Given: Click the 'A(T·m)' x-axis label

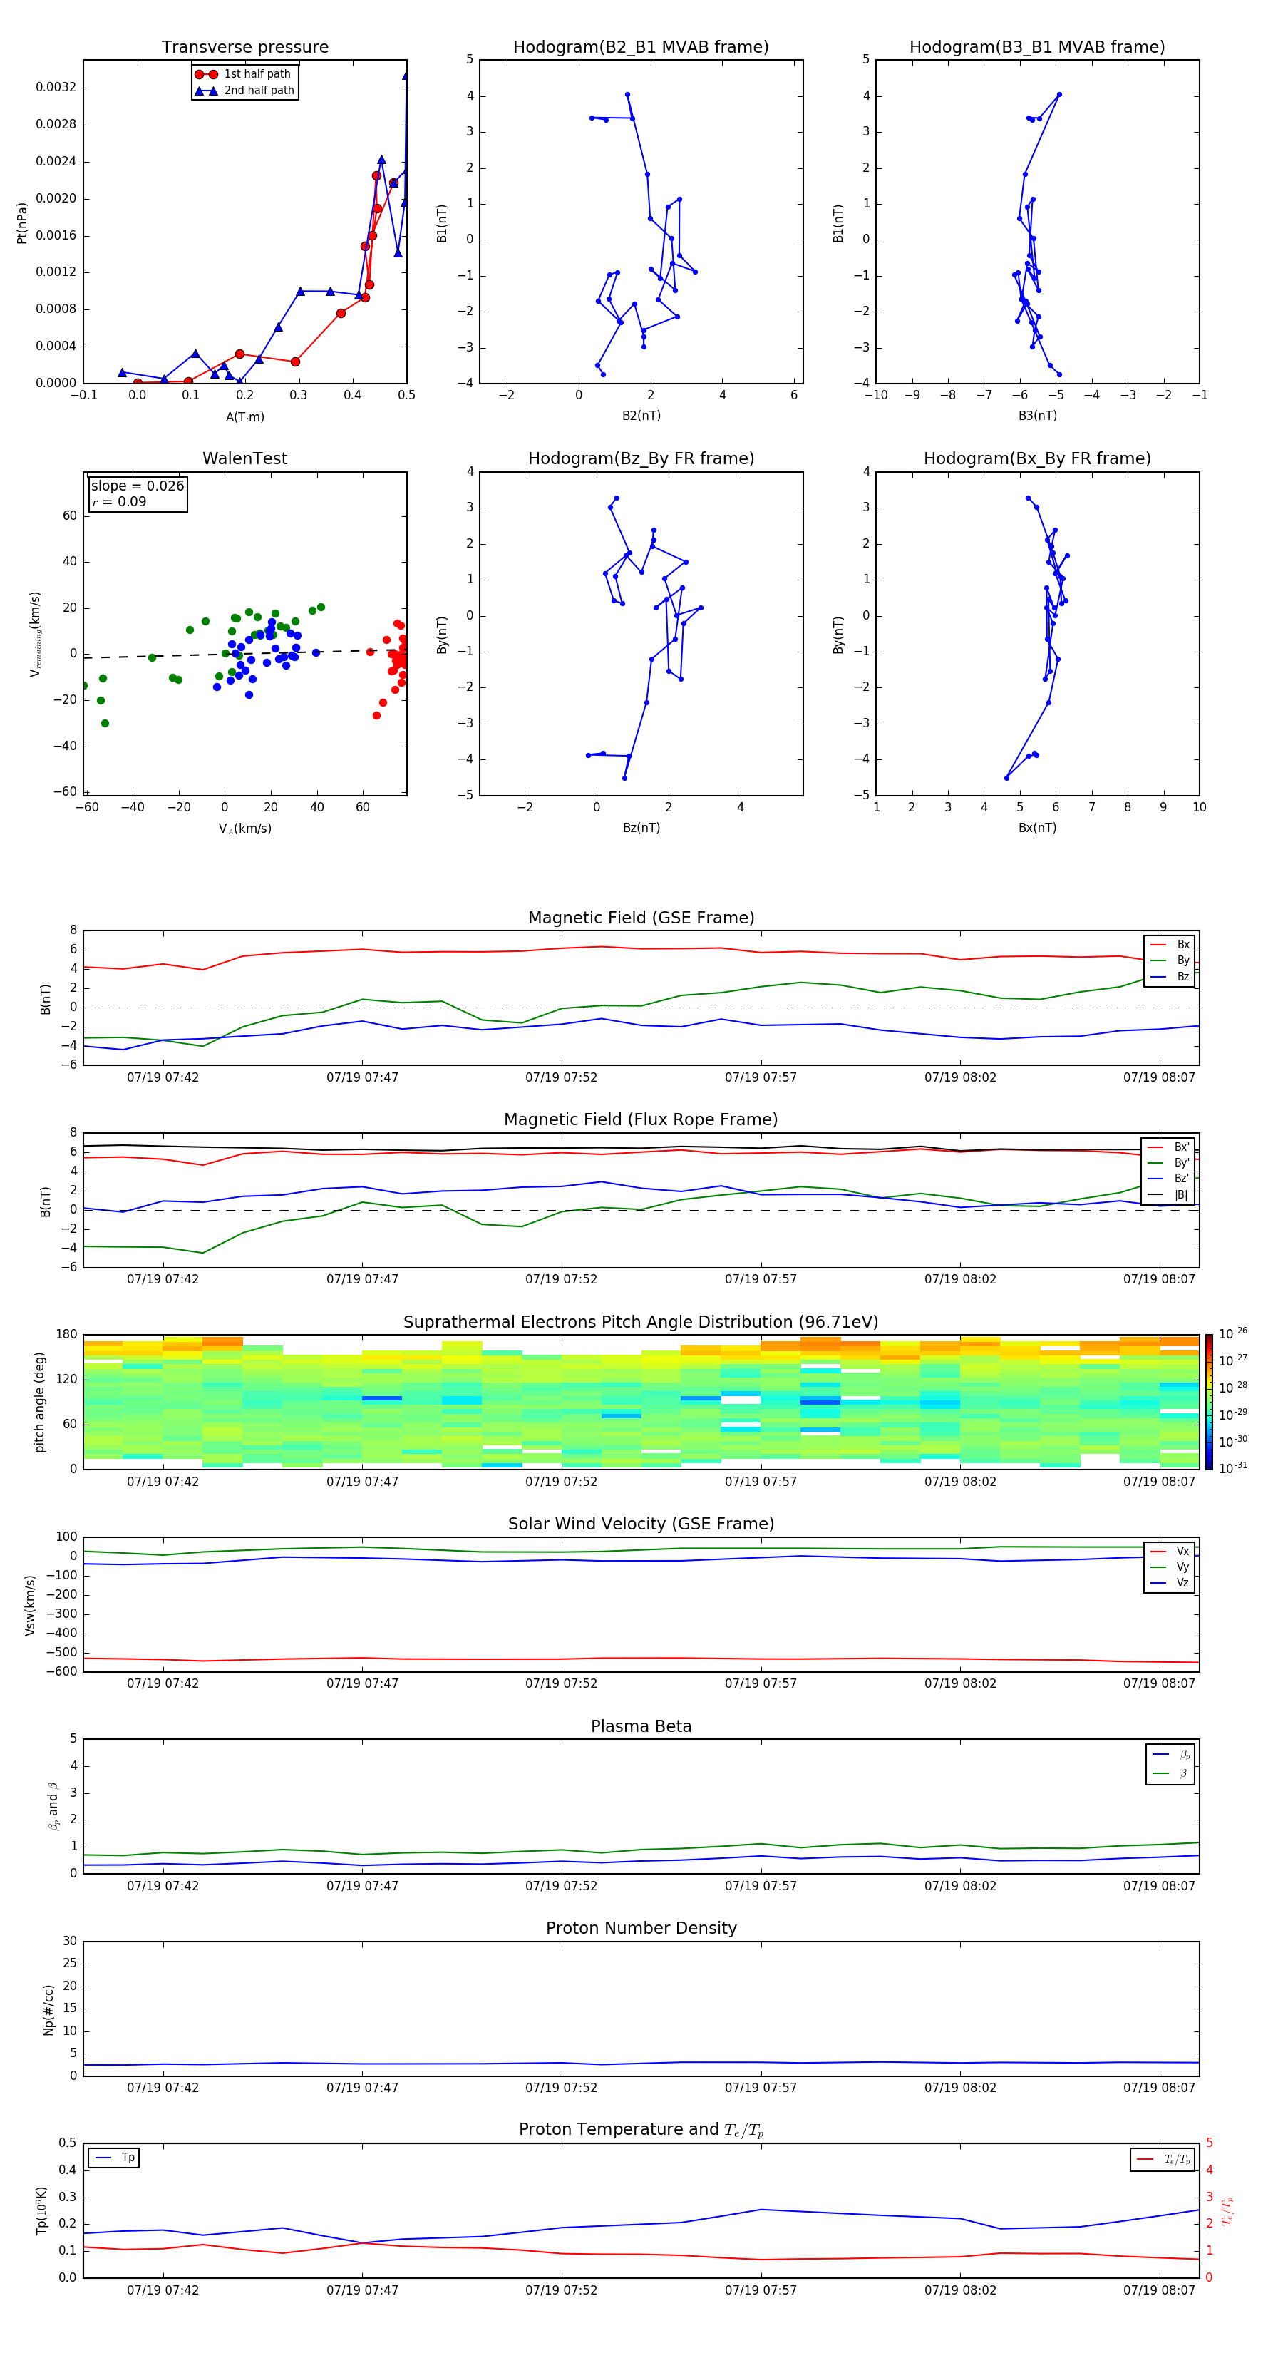Looking at the screenshot, I should pyautogui.click(x=244, y=416).
